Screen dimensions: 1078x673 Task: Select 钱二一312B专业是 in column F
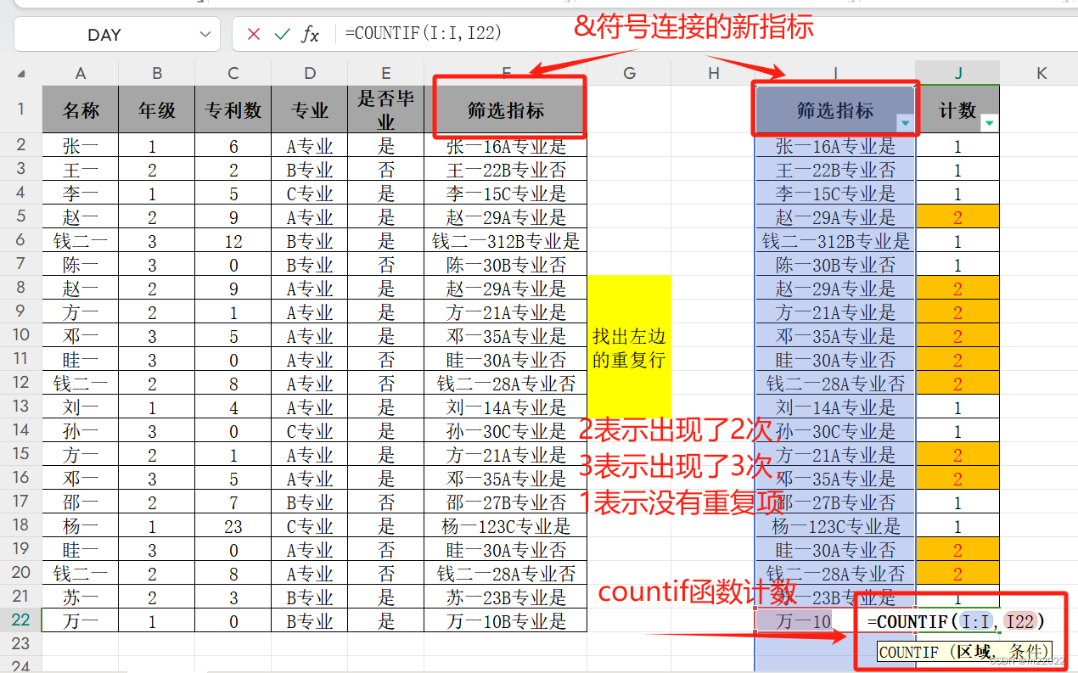click(x=506, y=240)
